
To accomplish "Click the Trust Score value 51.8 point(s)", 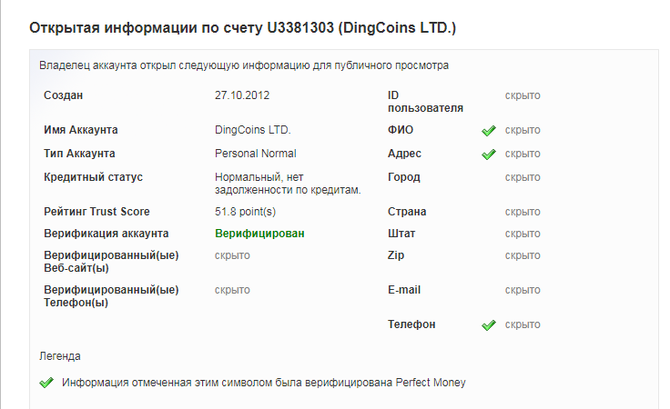I will coord(245,212).
